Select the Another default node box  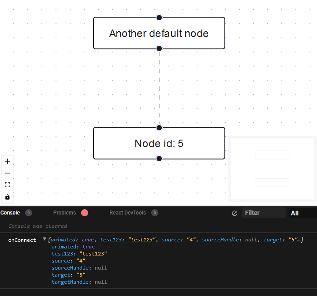click(159, 33)
